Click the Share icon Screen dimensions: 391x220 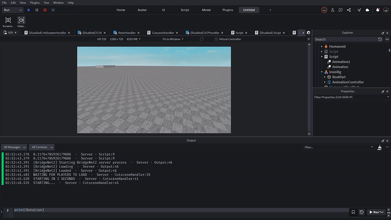(349, 10)
